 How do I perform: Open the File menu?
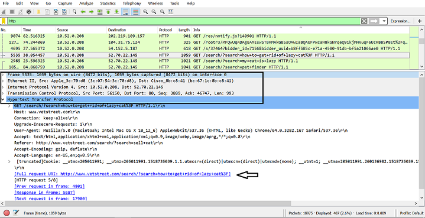pos(5,4)
